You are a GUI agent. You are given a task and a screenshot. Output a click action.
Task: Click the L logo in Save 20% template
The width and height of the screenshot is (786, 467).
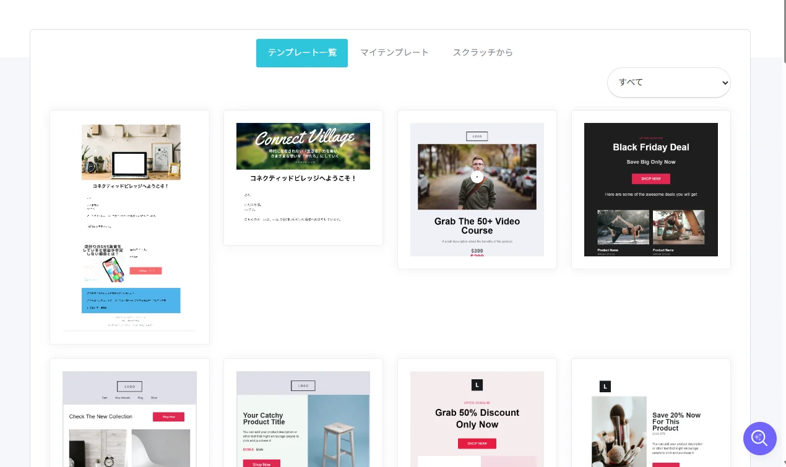point(605,387)
